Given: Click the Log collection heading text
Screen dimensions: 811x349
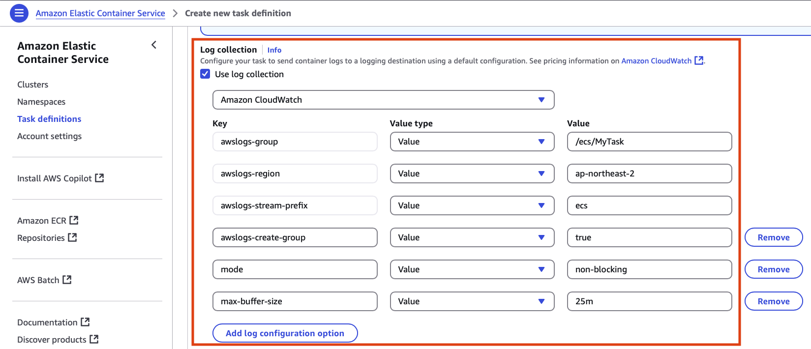Looking at the screenshot, I should 229,50.
